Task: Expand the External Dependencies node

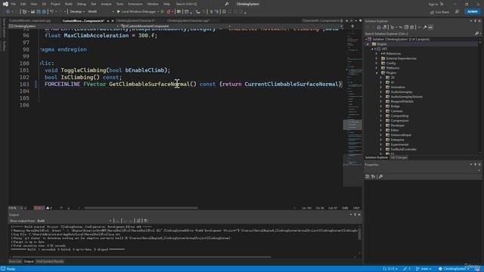Action: point(377,58)
